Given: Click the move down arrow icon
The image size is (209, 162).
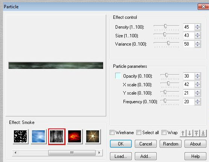Looking at the screenshot, I should coord(189,133).
